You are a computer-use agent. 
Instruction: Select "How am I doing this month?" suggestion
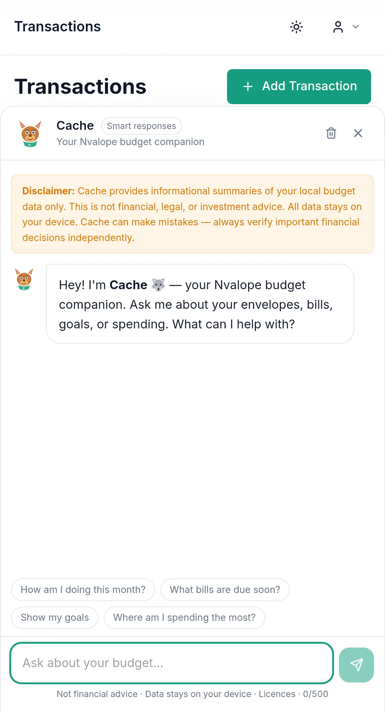tap(83, 590)
